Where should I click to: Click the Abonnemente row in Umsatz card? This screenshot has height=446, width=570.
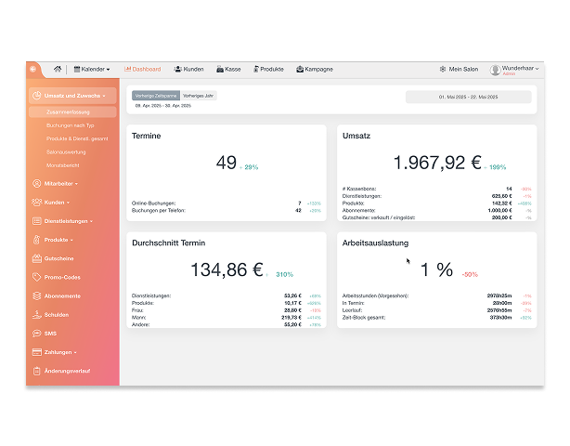click(x=436, y=210)
